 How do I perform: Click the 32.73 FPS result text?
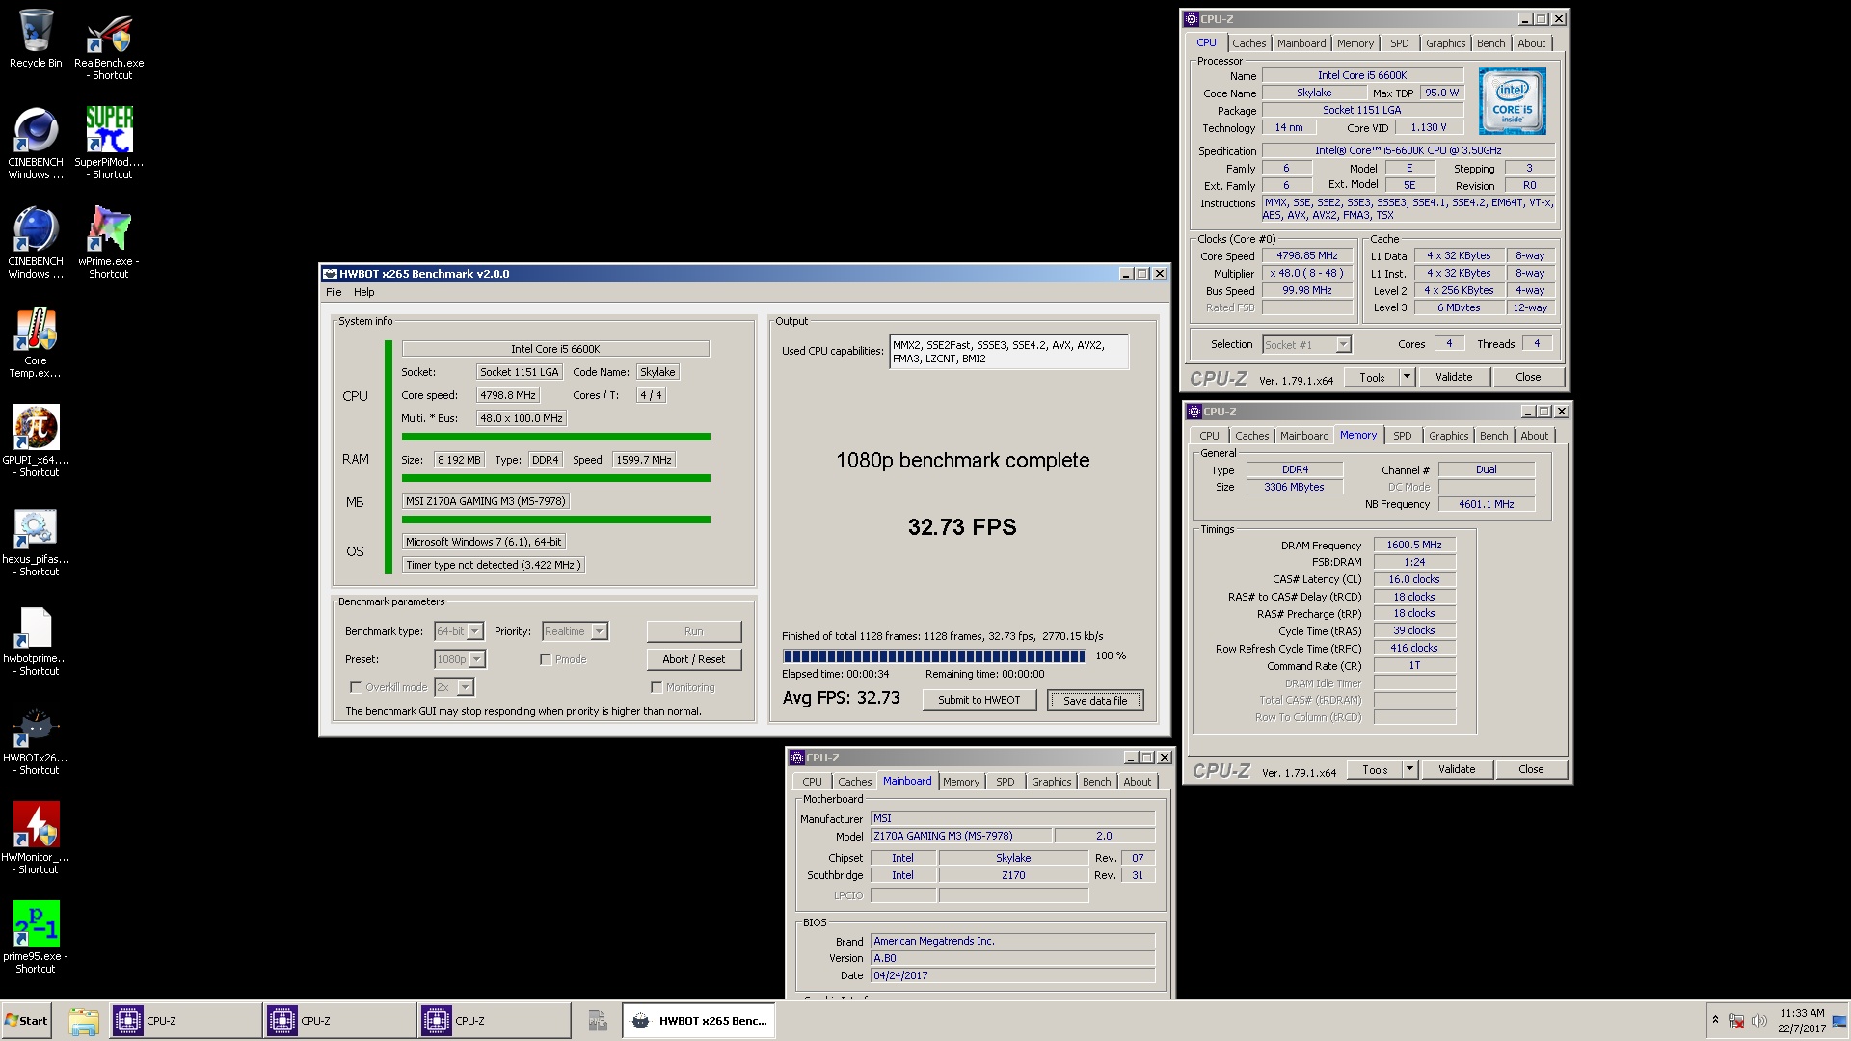click(x=962, y=527)
